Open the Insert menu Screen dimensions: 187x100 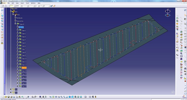click(x=22, y=3)
